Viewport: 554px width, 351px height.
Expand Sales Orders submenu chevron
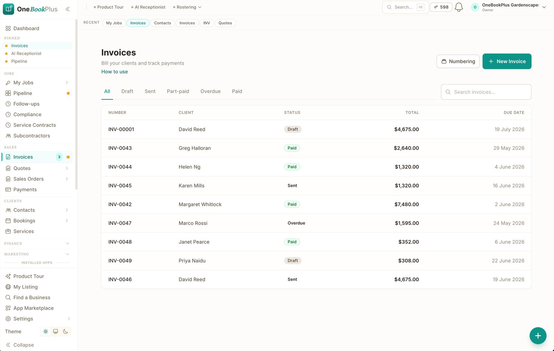pyautogui.click(x=67, y=179)
